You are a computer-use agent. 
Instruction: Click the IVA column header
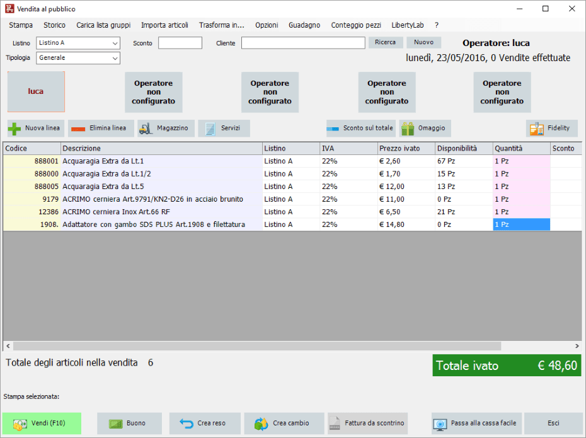pos(348,148)
